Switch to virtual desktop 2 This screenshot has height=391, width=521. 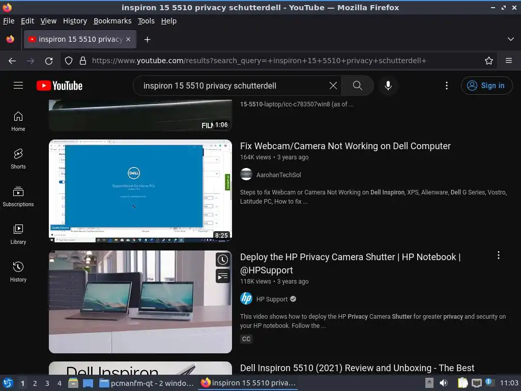[35, 383]
